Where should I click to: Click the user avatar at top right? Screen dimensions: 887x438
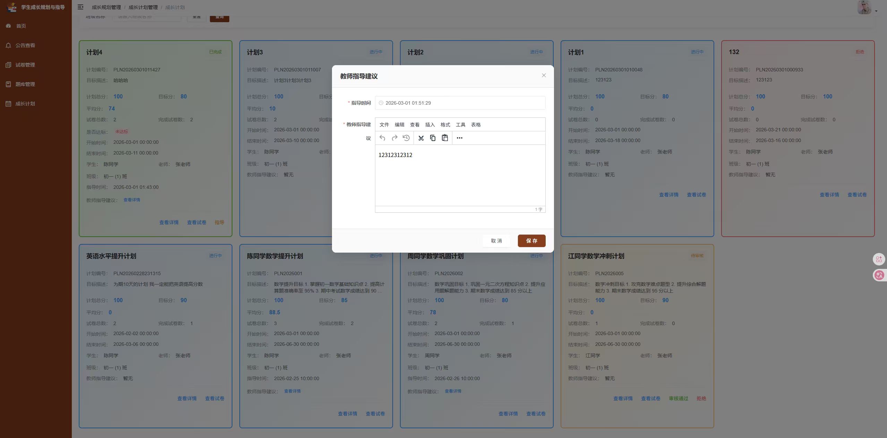click(x=864, y=7)
